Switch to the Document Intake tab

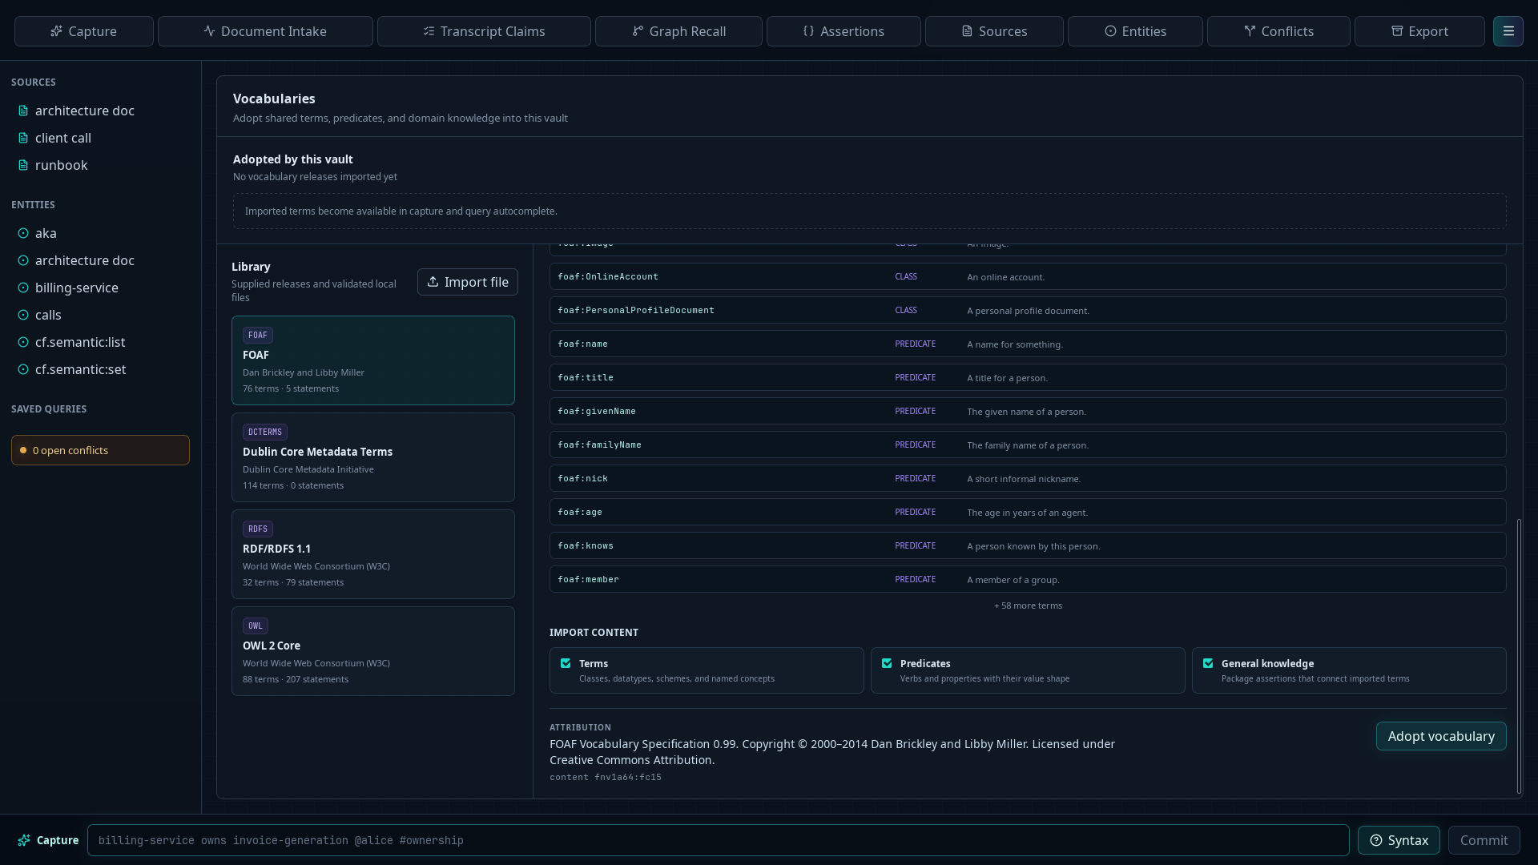point(265,31)
